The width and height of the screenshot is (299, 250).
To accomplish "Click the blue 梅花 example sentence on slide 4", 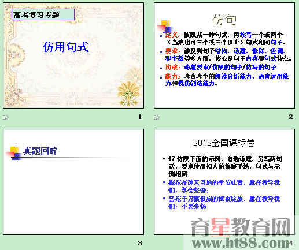I will pyautogui.click(x=224, y=186).
